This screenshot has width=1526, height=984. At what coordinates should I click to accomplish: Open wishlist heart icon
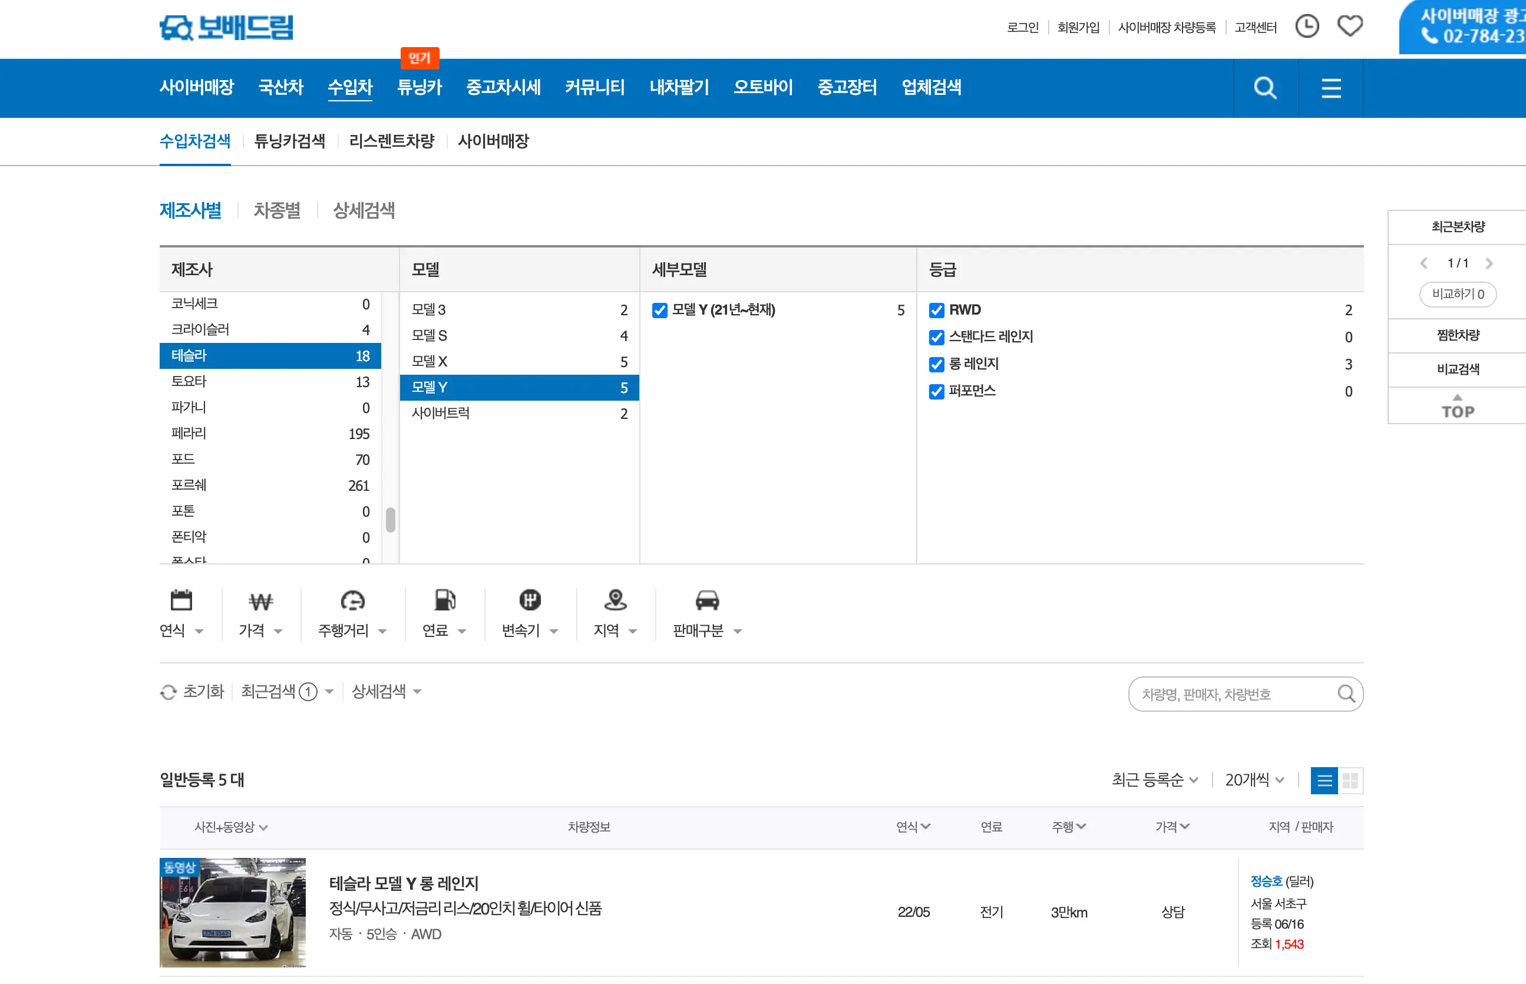(1350, 26)
